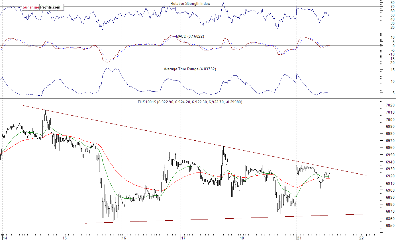Click the 6900 price axis label
The image size is (396, 240).
point(390,190)
